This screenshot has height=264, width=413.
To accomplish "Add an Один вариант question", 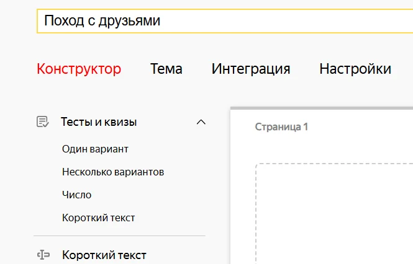I will click(96, 149).
